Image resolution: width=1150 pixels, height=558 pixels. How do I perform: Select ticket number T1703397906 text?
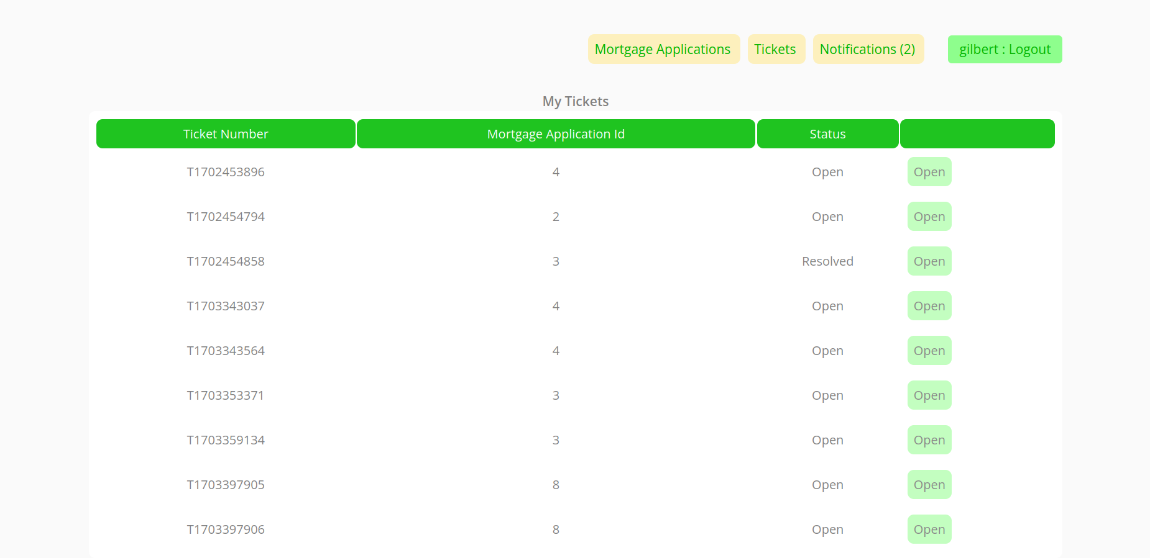coord(226,529)
